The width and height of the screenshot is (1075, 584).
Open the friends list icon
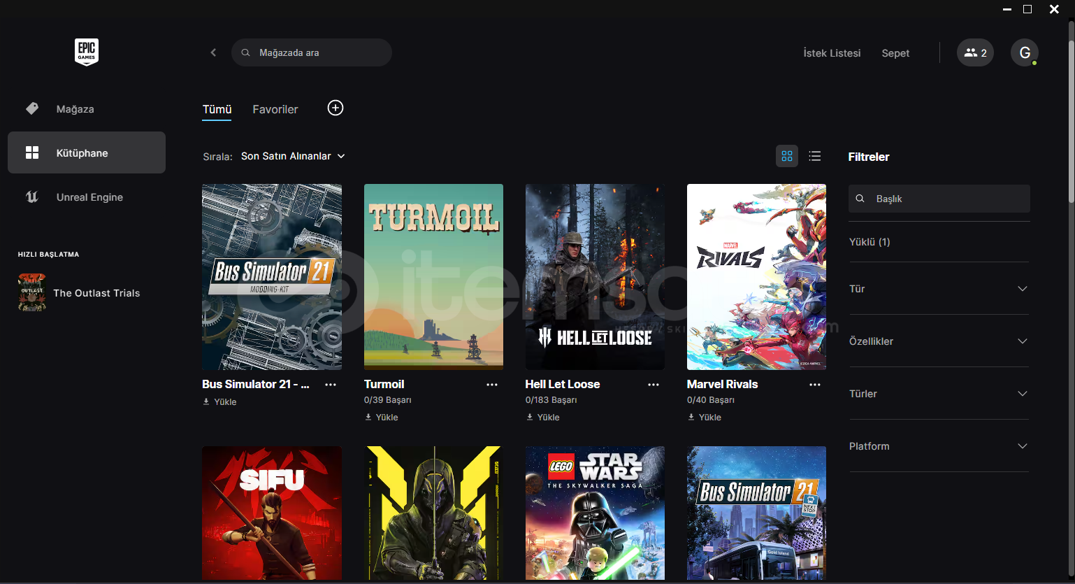[974, 52]
